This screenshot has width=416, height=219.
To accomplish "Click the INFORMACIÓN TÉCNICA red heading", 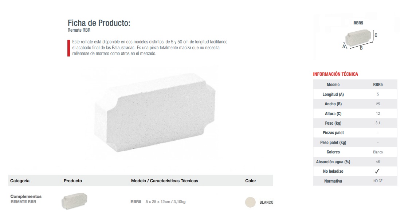I will [x=335, y=74].
